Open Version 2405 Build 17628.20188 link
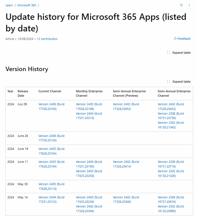The image size is (197, 216). [x=89, y=106]
